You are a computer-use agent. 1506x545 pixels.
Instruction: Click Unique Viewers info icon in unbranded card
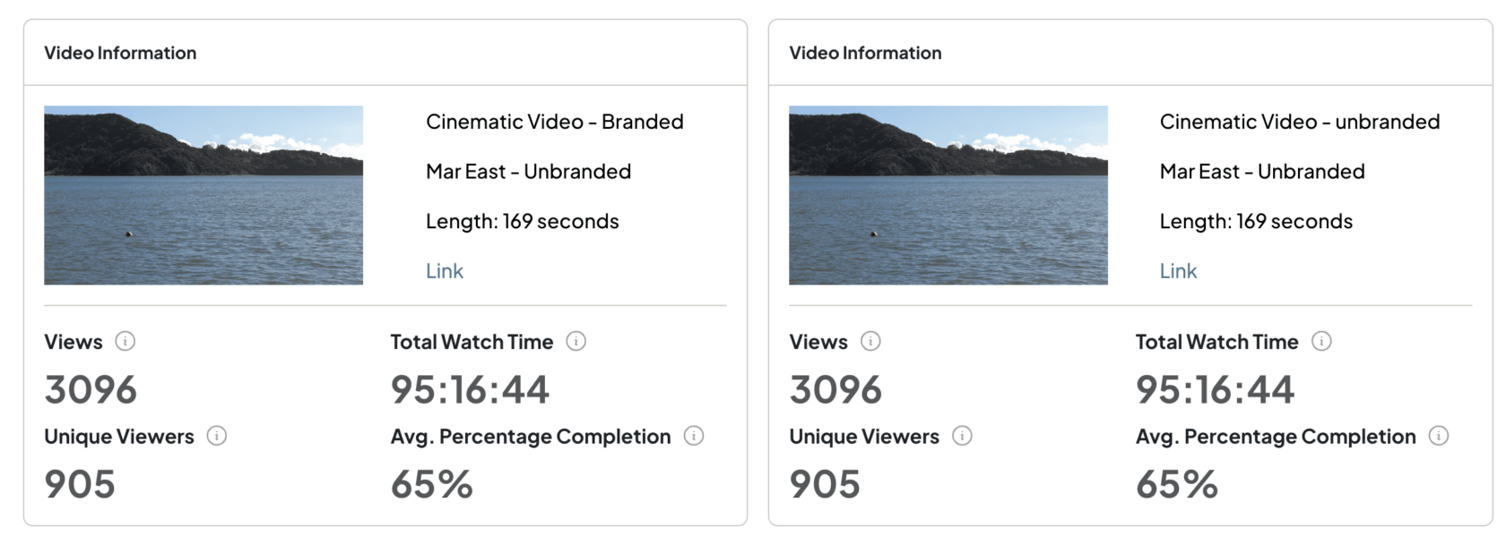click(x=962, y=436)
